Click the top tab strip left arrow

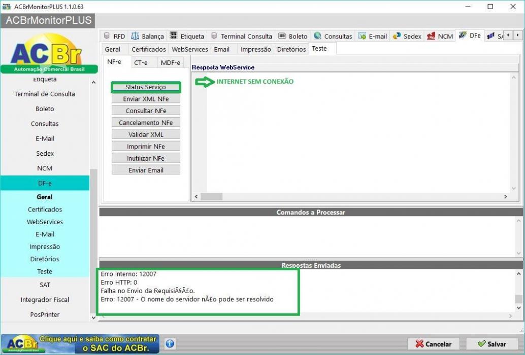508,35
